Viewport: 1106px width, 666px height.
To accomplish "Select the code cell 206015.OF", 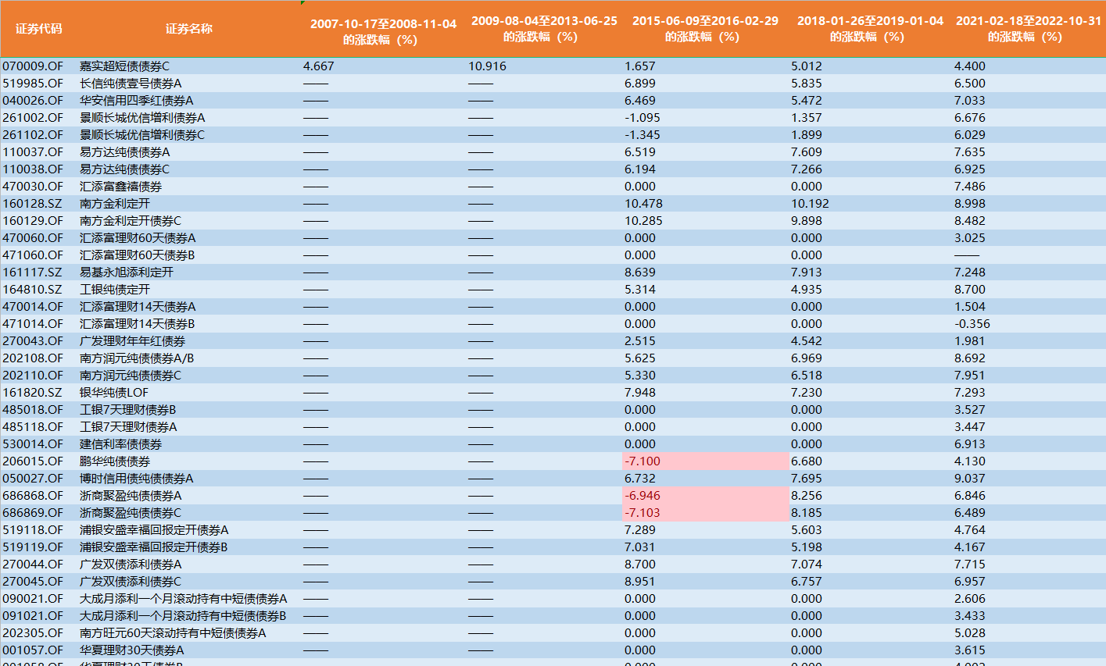I will point(33,461).
